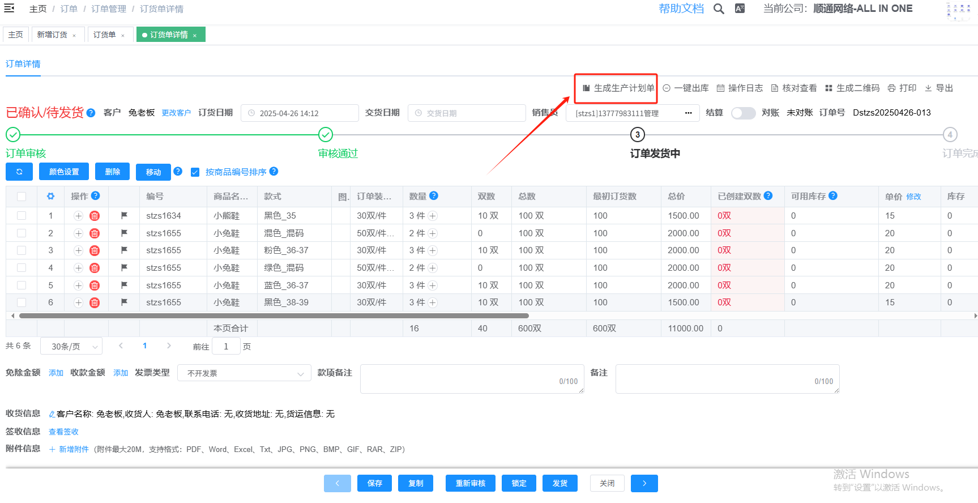Image resolution: width=978 pixels, height=503 pixels.
Task: Click the search magnifier icon in header
Action: 719,9
